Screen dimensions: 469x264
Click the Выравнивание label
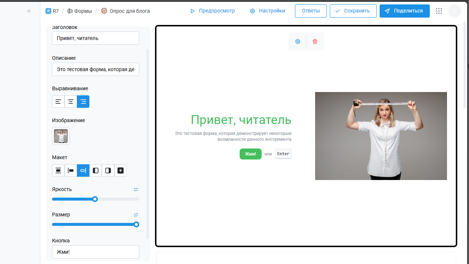pyautogui.click(x=70, y=88)
